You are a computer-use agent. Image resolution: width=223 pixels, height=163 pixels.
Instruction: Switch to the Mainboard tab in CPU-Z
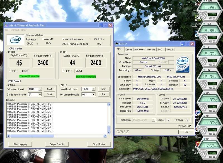click(140, 49)
